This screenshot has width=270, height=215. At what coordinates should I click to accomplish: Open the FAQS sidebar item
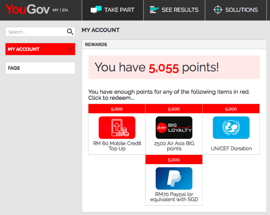[x=40, y=68]
